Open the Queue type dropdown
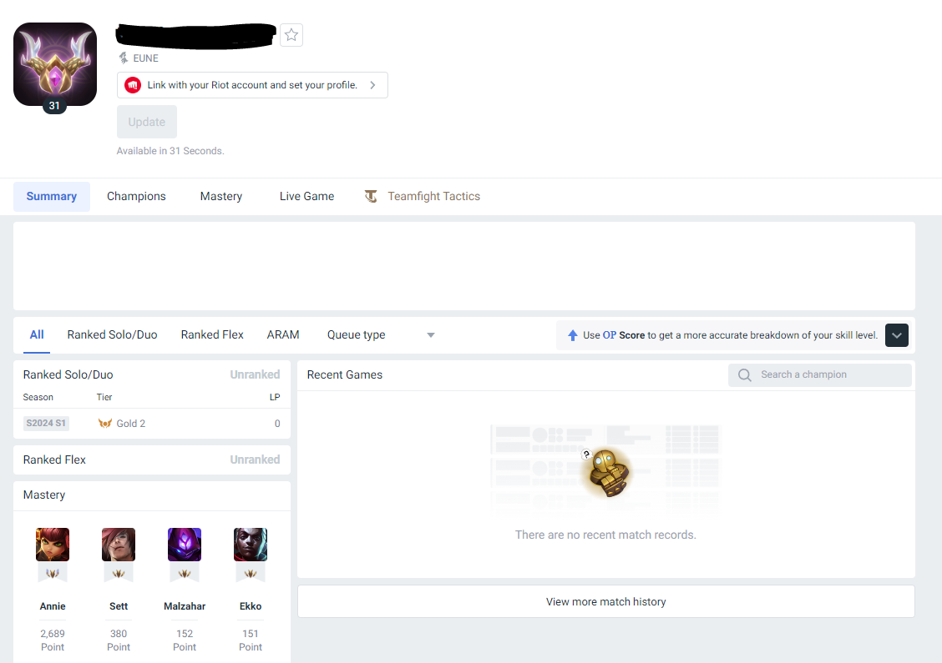Viewport: 942px width, 663px height. click(x=381, y=334)
